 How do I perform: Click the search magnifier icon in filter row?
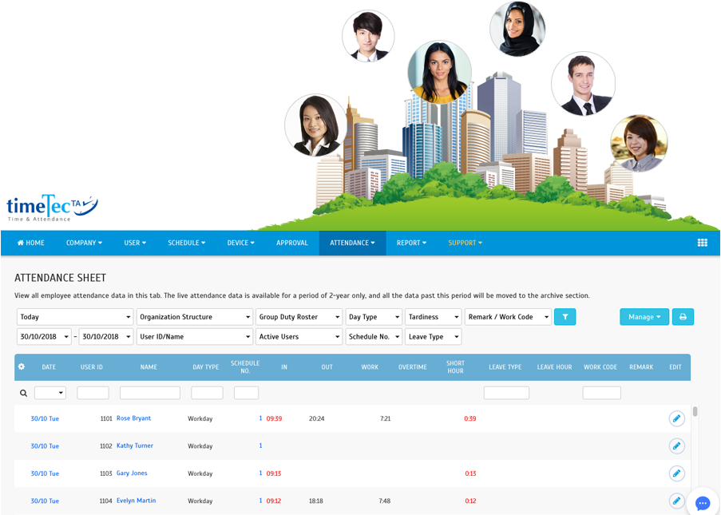click(23, 393)
